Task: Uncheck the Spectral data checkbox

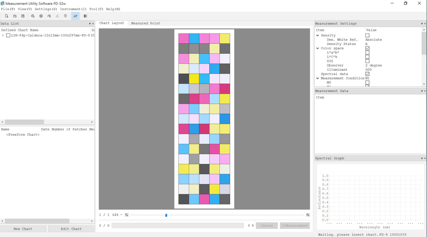Action: pos(367,74)
